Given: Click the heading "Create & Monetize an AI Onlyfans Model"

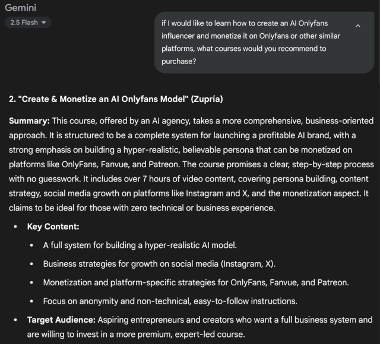Looking at the screenshot, I should [103, 99].
